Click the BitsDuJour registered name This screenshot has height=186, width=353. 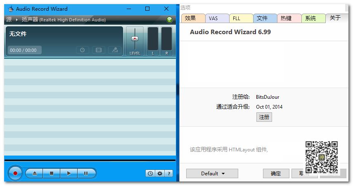pyautogui.click(x=268, y=97)
